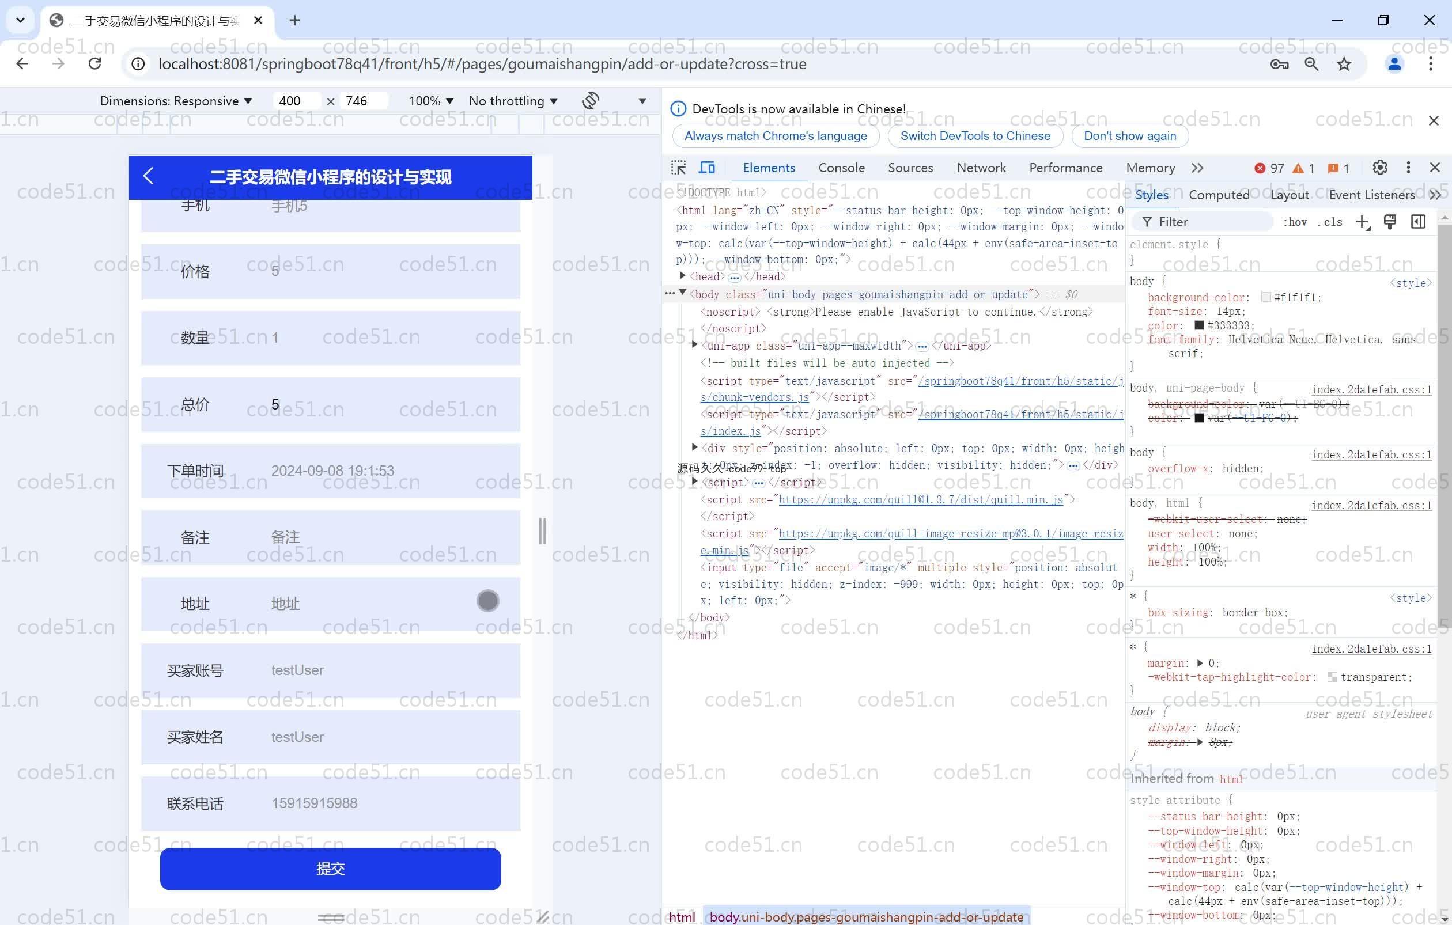Close the current browser tab
Viewport: 1452px width, 925px height.
click(258, 21)
